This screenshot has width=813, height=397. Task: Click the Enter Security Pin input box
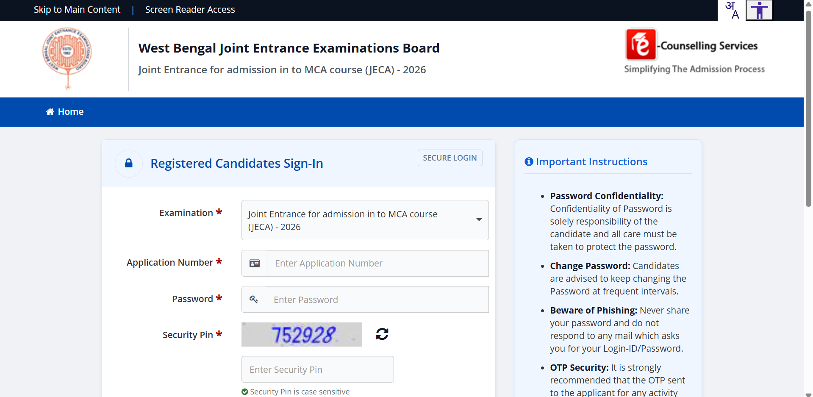(317, 369)
